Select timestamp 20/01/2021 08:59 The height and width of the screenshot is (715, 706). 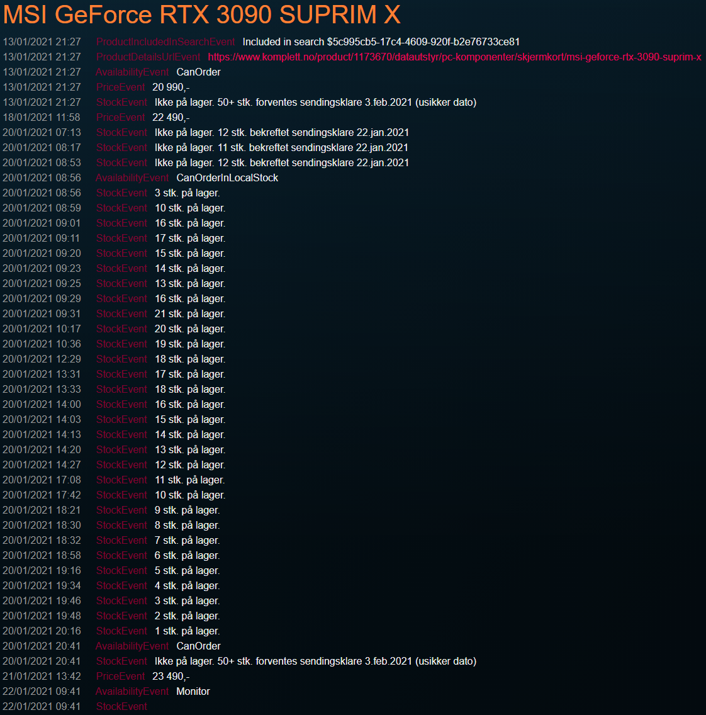click(x=42, y=208)
